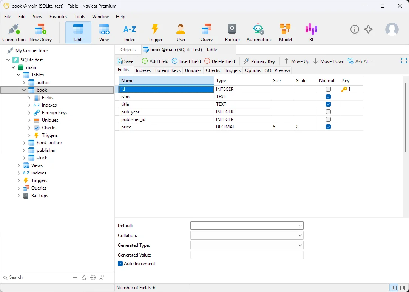Switch to the Indexes tab
409x292 pixels.
click(143, 70)
